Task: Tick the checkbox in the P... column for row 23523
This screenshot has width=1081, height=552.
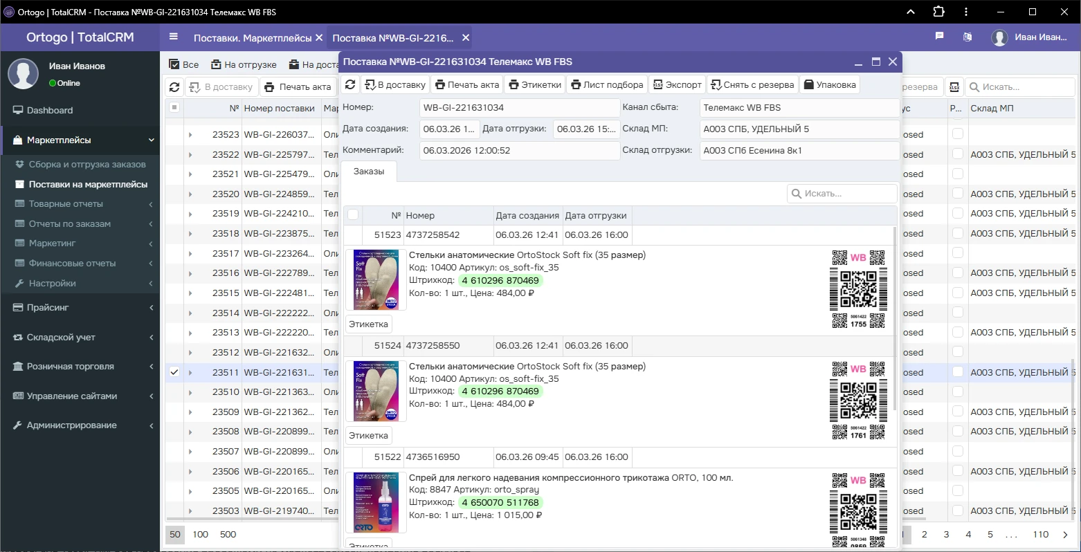Action: tap(958, 134)
